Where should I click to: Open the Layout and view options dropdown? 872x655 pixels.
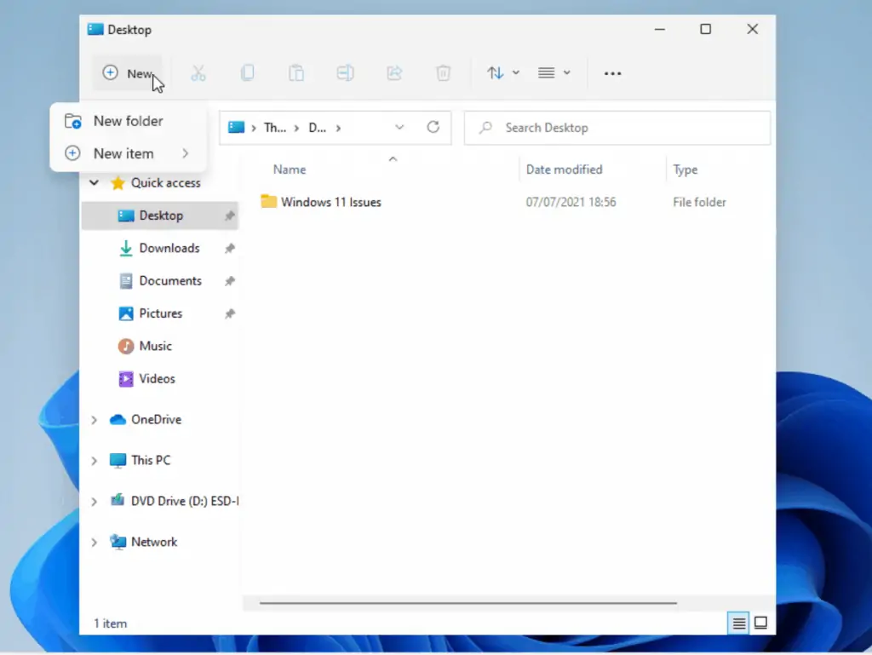click(554, 73)
